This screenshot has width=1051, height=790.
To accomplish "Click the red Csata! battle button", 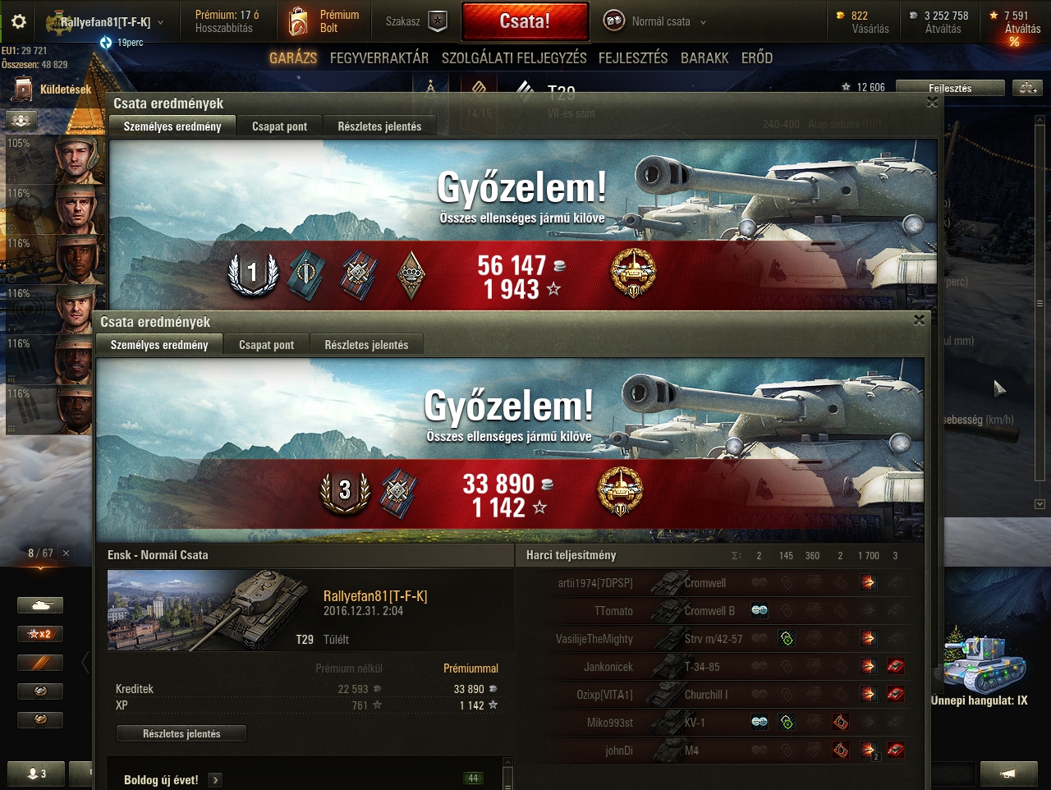I will 525,21.
